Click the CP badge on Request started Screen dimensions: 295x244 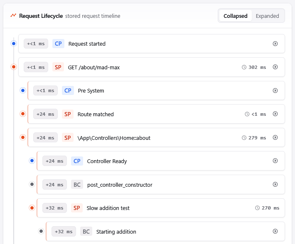tap(58, 44)
